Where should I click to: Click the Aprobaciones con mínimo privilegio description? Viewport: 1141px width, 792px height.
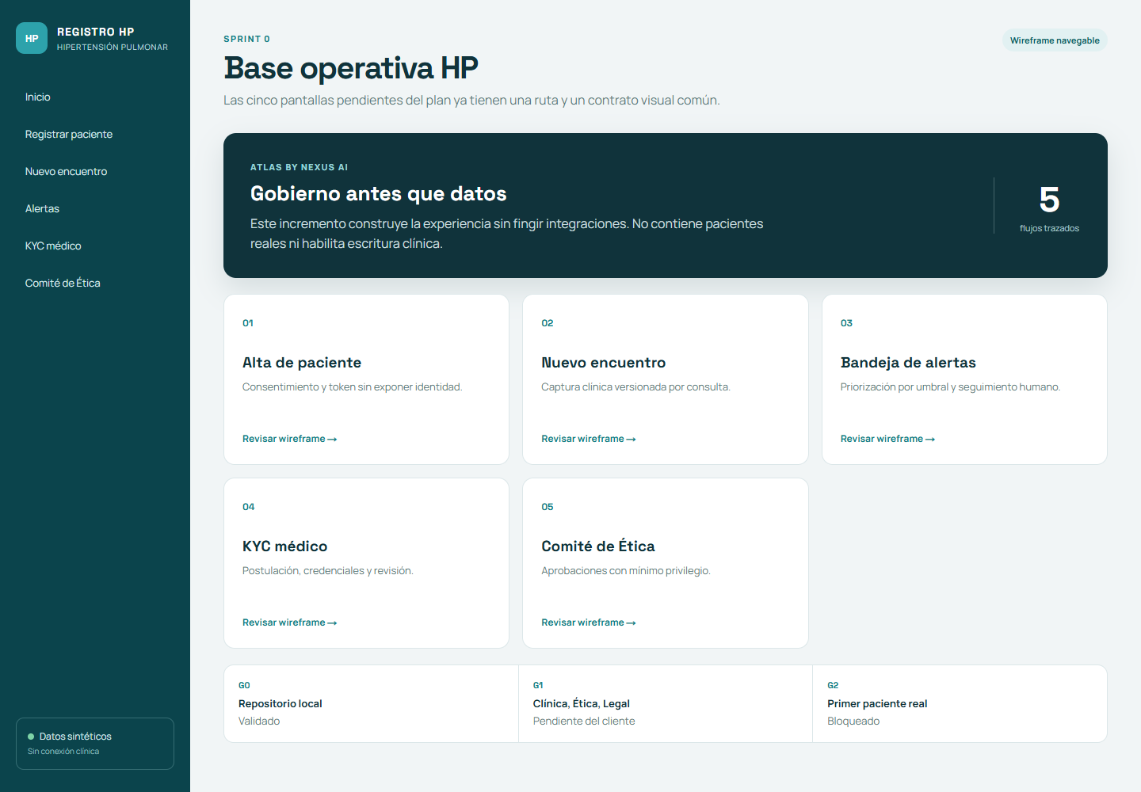tap(626, 571)
